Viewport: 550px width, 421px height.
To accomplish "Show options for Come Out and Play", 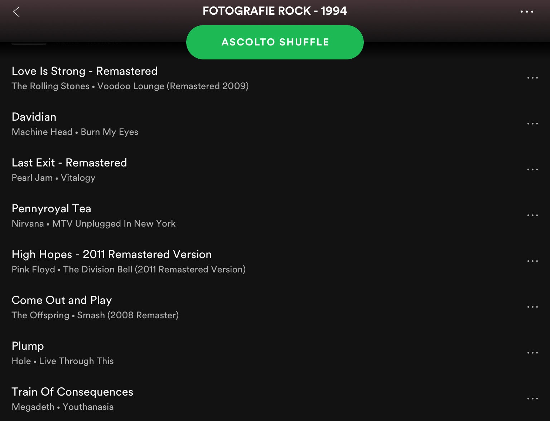I will (x=532, y=307).
